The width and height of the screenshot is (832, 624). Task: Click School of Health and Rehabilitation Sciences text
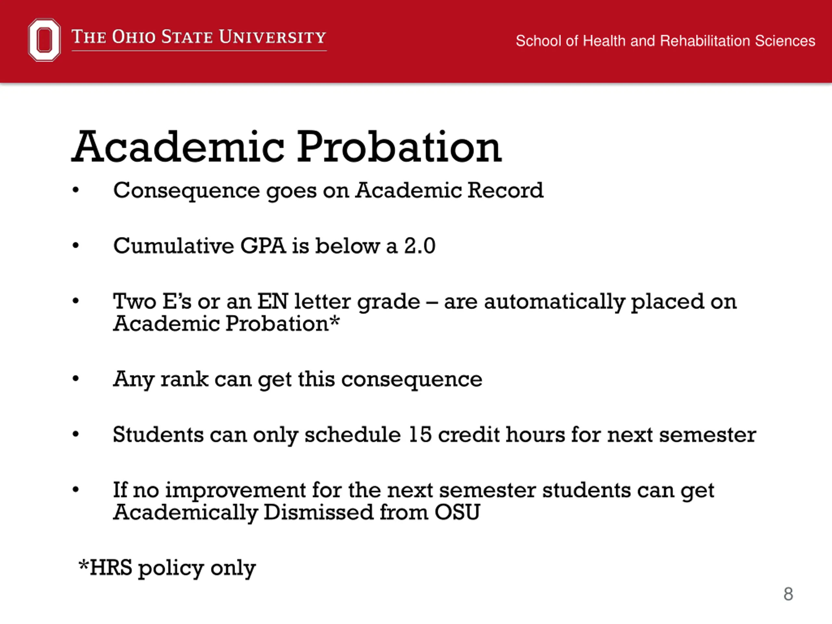coord(665,41)
